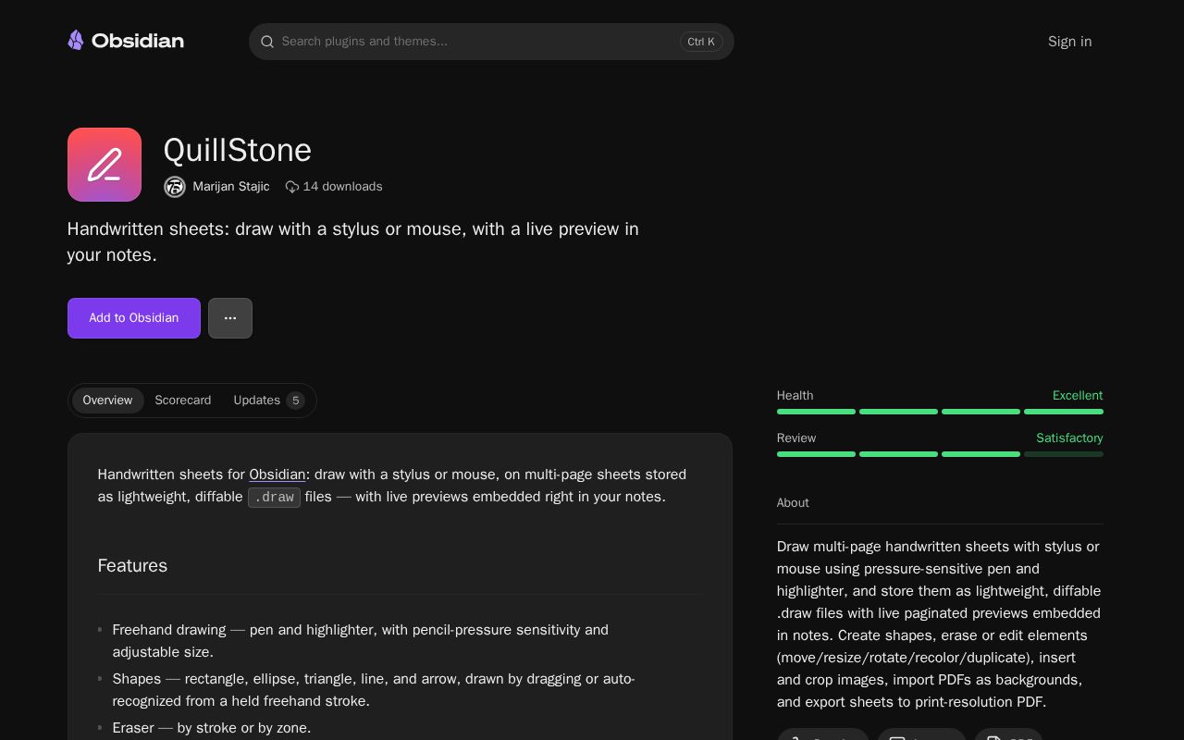Image resolution: width=1184 pixels, height=740 pixels.
Task: Click the magnifier icon in the search bar
Action: coord(267,42)
